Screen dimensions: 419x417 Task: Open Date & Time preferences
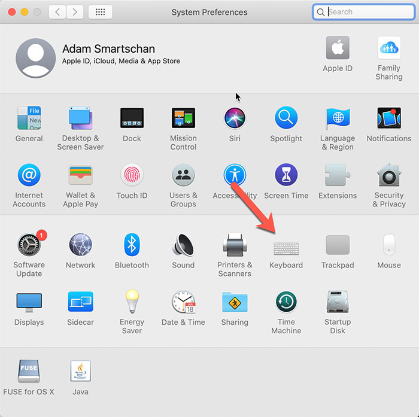coord(183,302)
